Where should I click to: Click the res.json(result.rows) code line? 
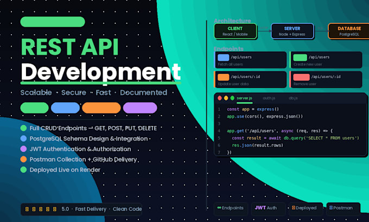(x=257, y=145)
